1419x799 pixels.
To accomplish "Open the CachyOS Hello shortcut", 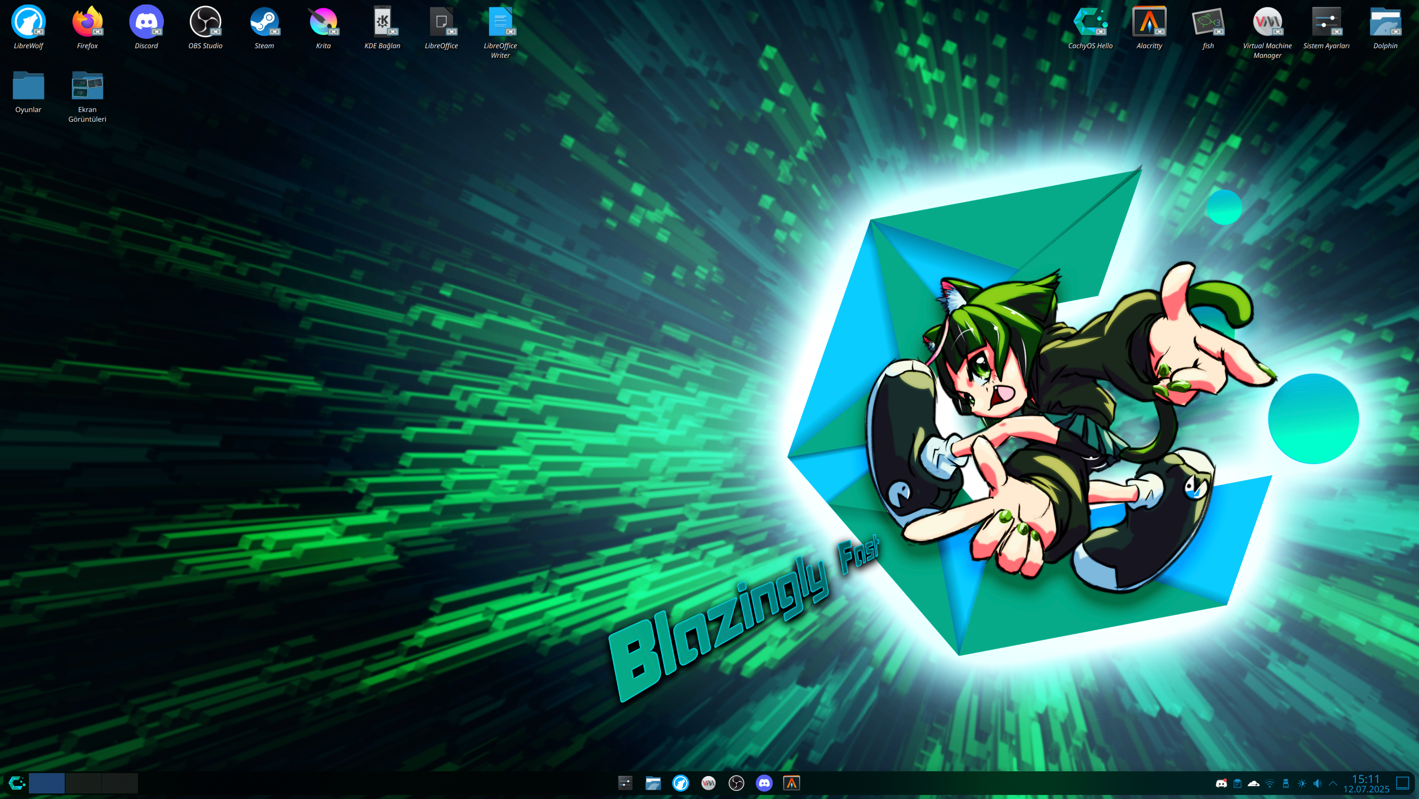I will point(1090,27).
